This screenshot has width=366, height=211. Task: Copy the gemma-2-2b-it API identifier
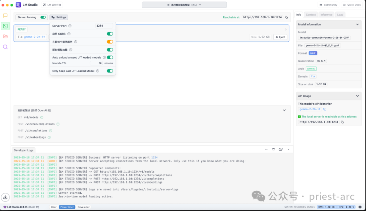coord(325,109)
